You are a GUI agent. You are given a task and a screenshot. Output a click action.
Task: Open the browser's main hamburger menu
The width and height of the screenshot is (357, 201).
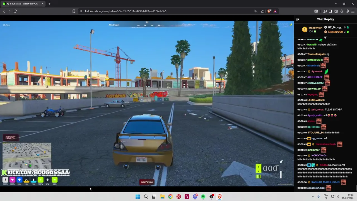coord(353,11)
